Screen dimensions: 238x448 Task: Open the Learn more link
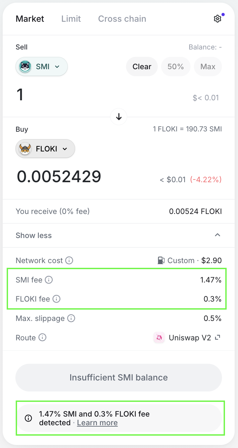coord(97,423)
